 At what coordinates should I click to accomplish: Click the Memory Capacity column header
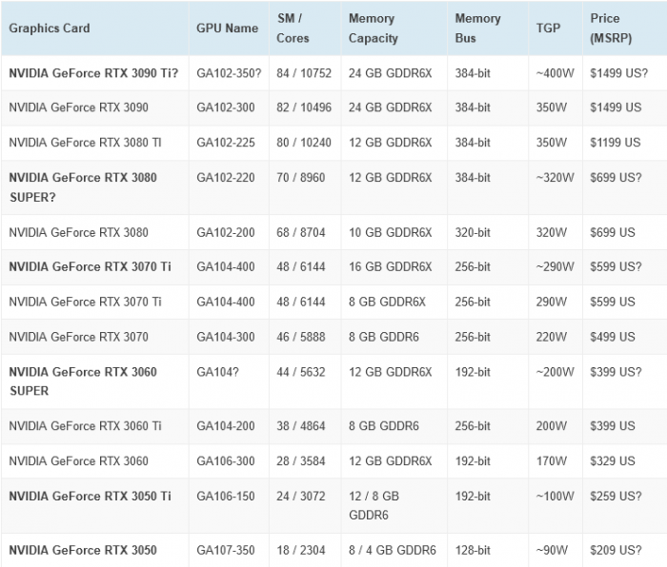click(374, 29)
